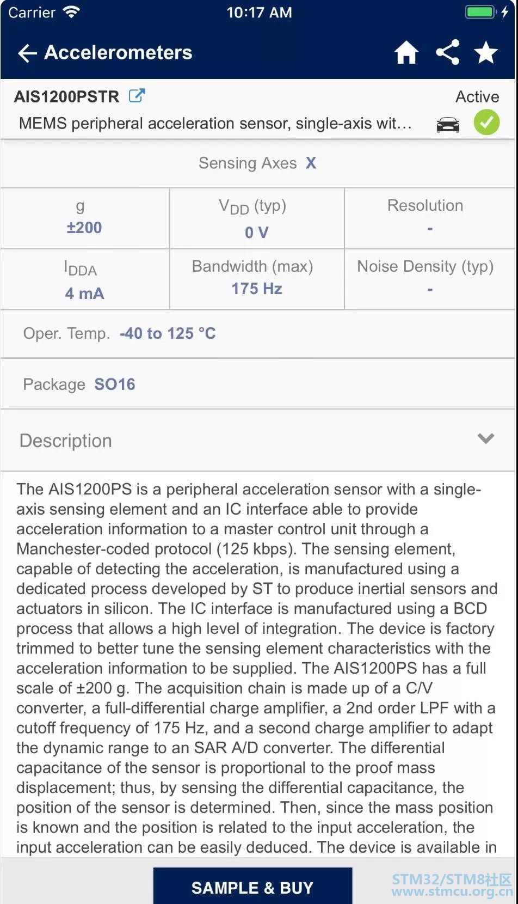Tap the Sensing Axes X value
Image resolution: width=518 pixels, height=904 pixels.
(x=311, y=163)
